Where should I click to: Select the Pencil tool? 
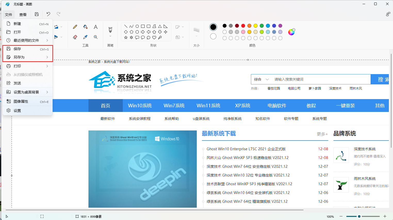click(75, 27)
